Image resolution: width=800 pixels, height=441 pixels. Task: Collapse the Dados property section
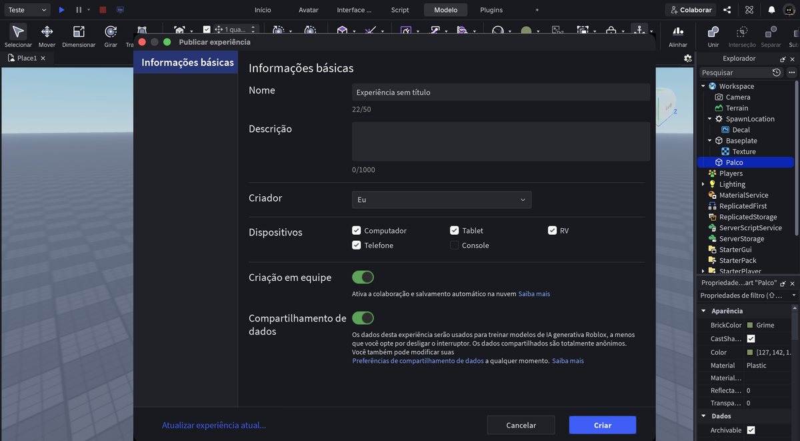(x=703, y=416)
